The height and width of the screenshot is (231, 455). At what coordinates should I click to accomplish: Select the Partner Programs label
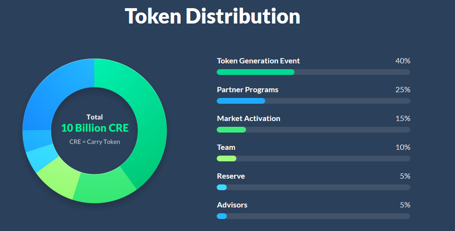(247, 90)
